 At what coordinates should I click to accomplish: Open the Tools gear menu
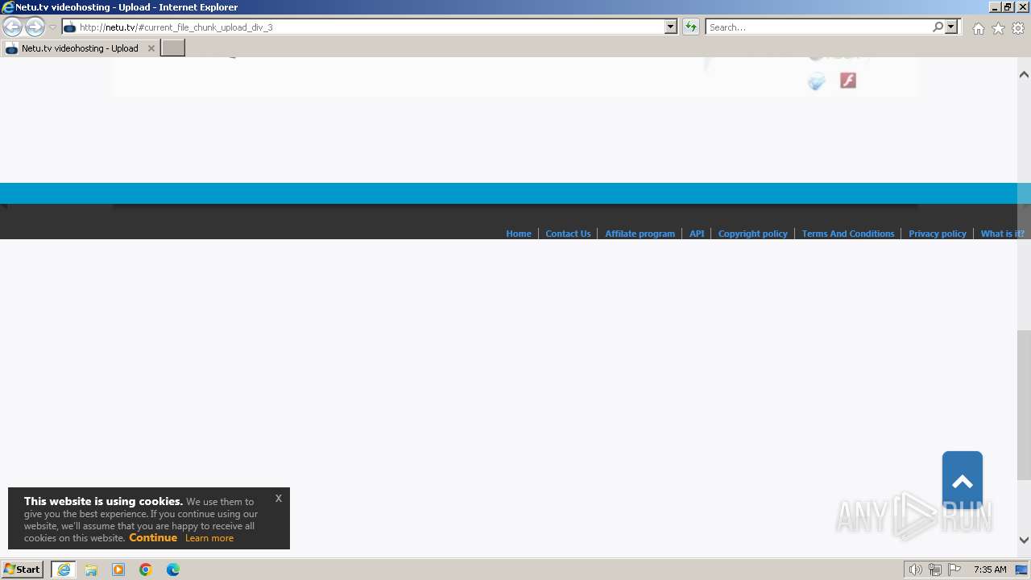point(1018,28)
